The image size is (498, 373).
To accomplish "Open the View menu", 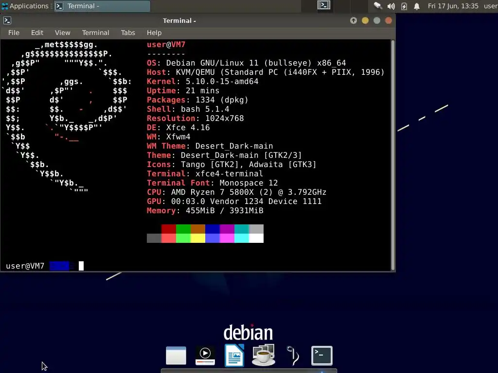I will click(x=62, y=33).
